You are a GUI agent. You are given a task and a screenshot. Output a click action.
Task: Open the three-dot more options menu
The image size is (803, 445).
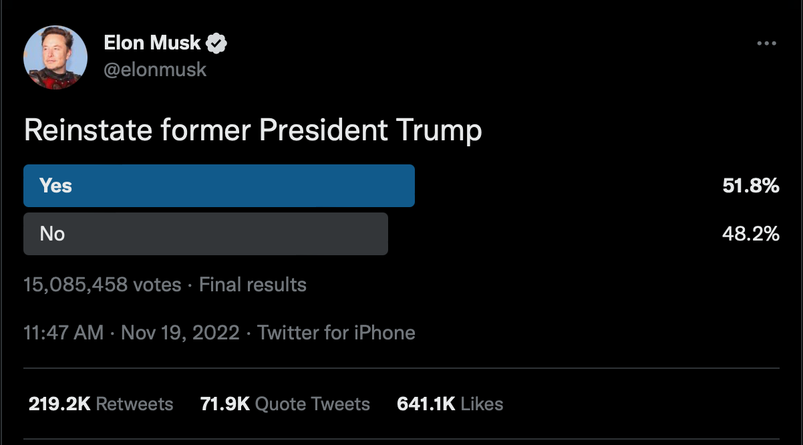click(x=766, y=43)
